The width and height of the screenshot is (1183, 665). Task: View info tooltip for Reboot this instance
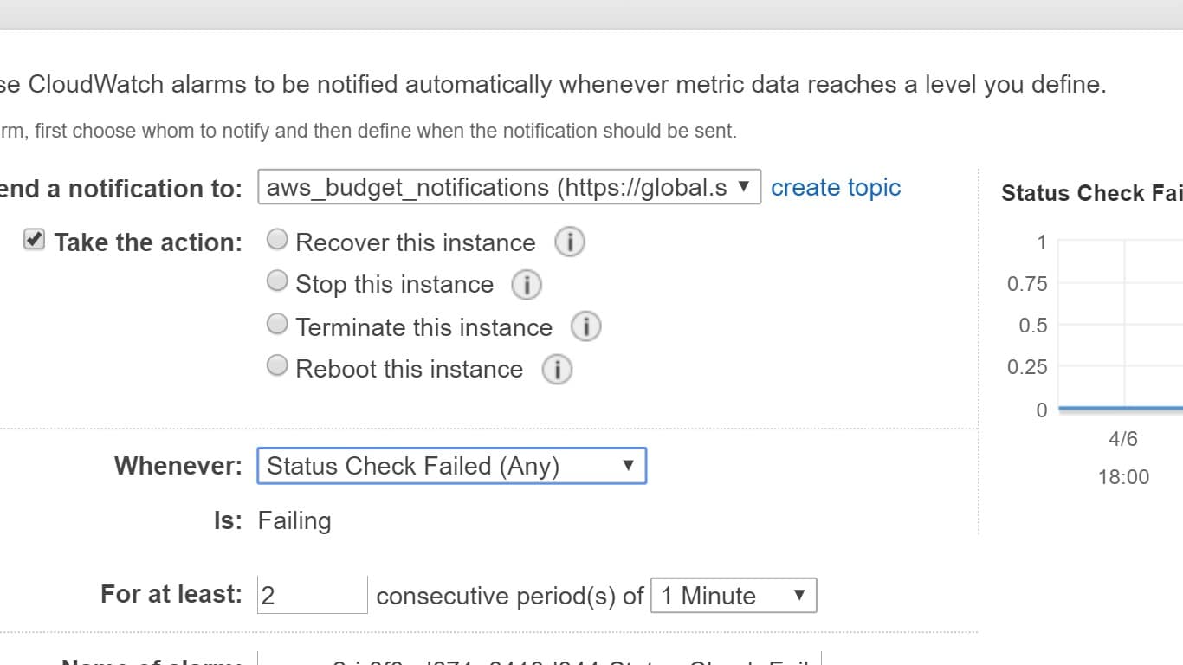click(559, 369)
